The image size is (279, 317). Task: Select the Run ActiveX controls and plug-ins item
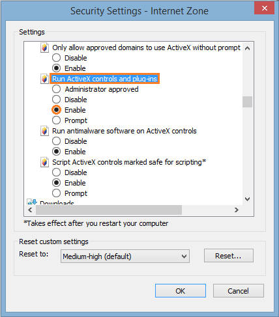[x=104, y=79]
